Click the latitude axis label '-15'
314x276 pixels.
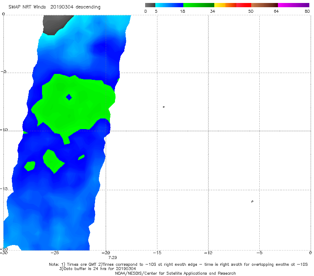coord(4,189)
